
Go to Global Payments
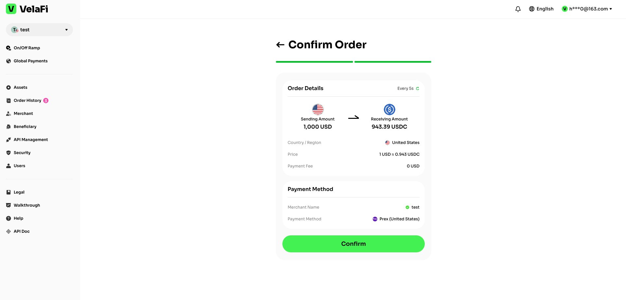tap(27, 61)
